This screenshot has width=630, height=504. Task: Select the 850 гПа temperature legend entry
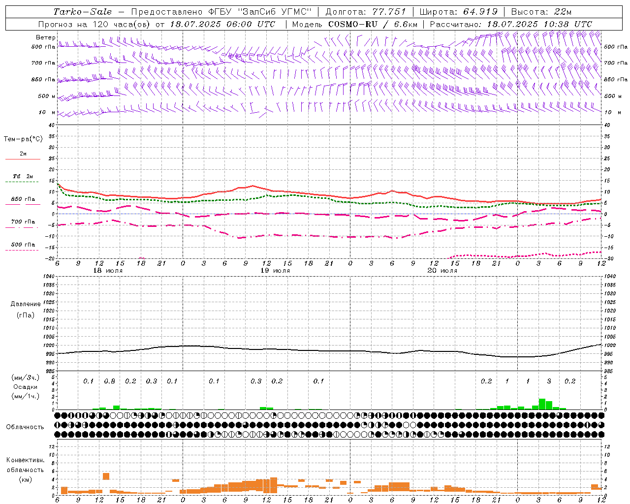tap(23, 199)
